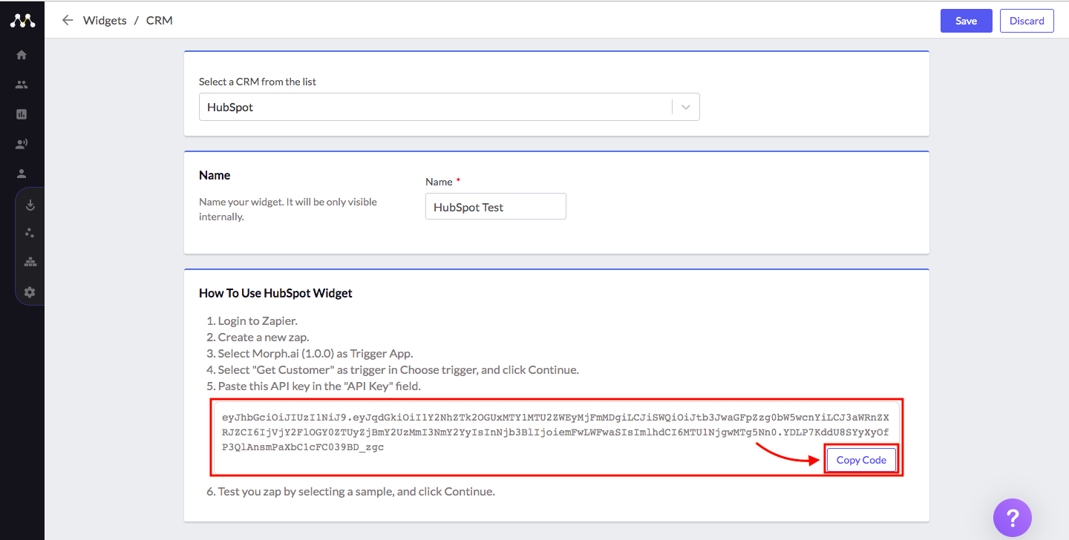This screenshot has width=1069, height=540.
Task: Expand the CRM dropdown chevron
Action: (x=686, y=107)
